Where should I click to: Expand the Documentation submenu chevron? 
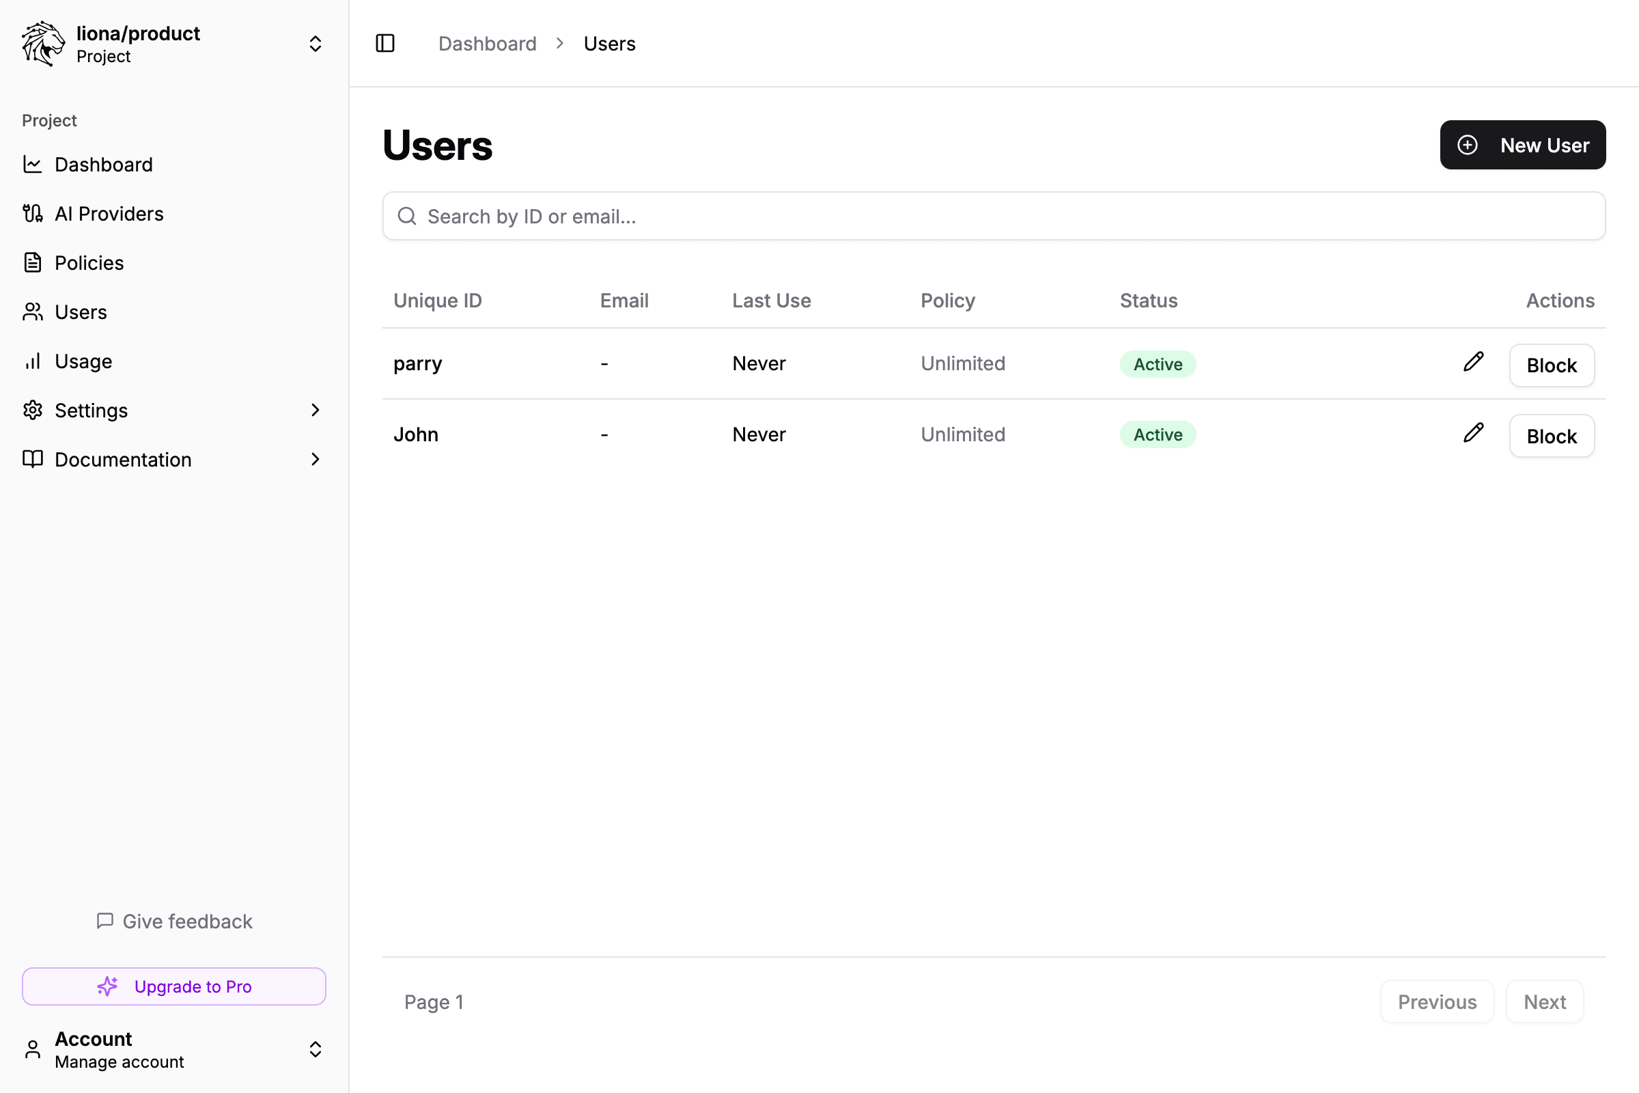coord(315,459)
